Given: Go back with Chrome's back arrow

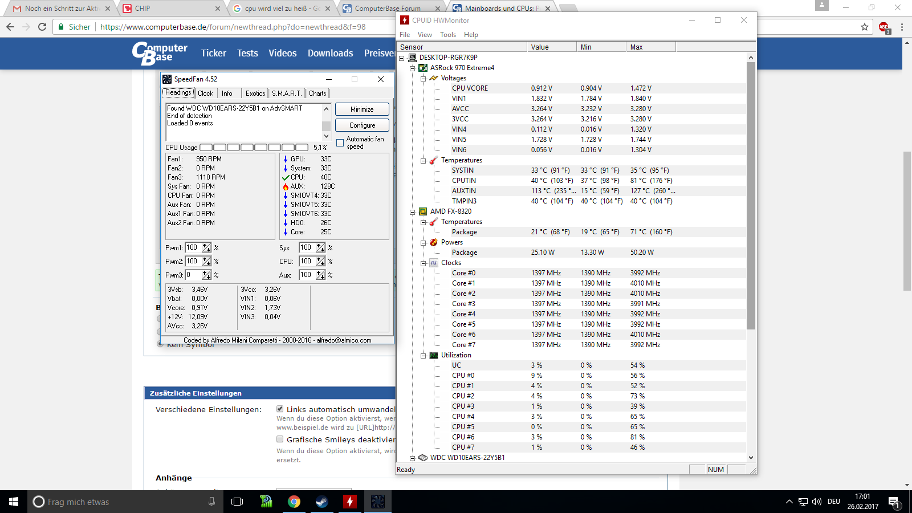Looking at the screenshot, I should (x=10, y=27).
